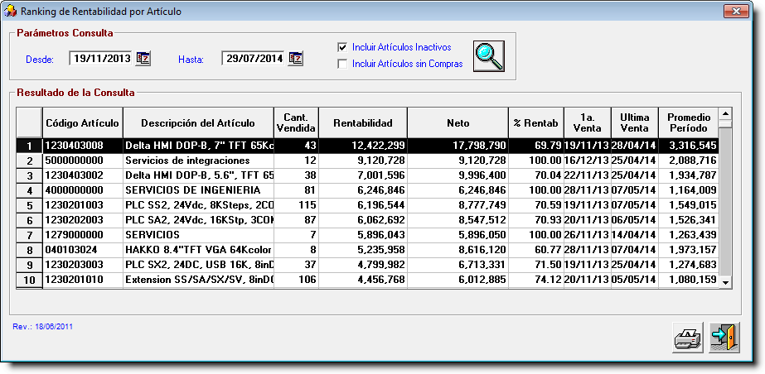Click the Descripción del Artículo column header
765x374 pixels.
pos(198,122)
